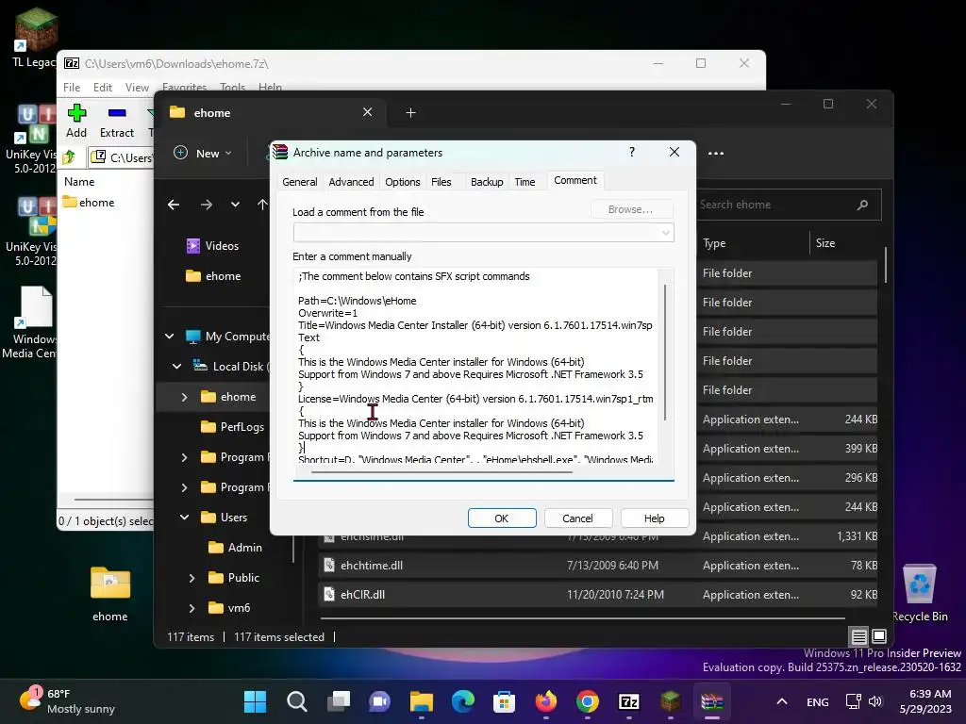
Task: Open the three-dots more options in Explorer
Action: [716, 154]
